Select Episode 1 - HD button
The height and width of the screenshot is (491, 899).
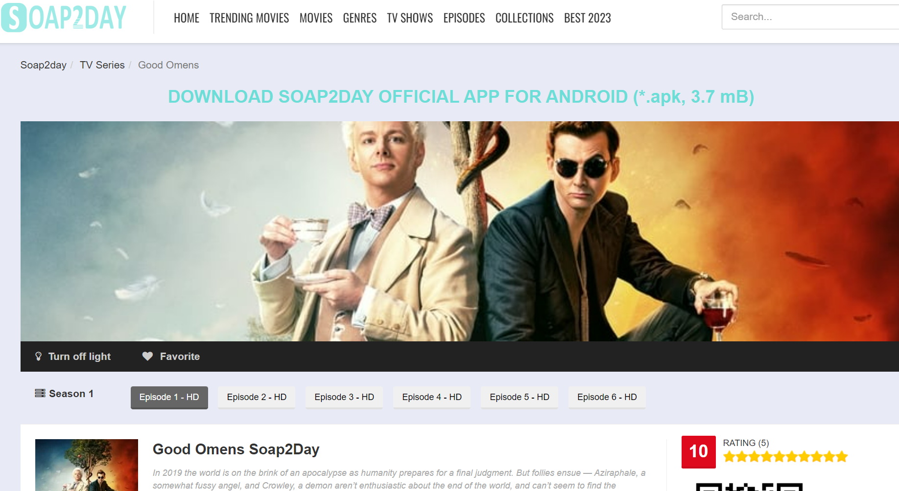[169, 398]
